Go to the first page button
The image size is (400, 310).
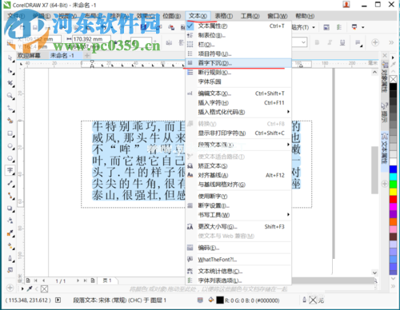35,280
